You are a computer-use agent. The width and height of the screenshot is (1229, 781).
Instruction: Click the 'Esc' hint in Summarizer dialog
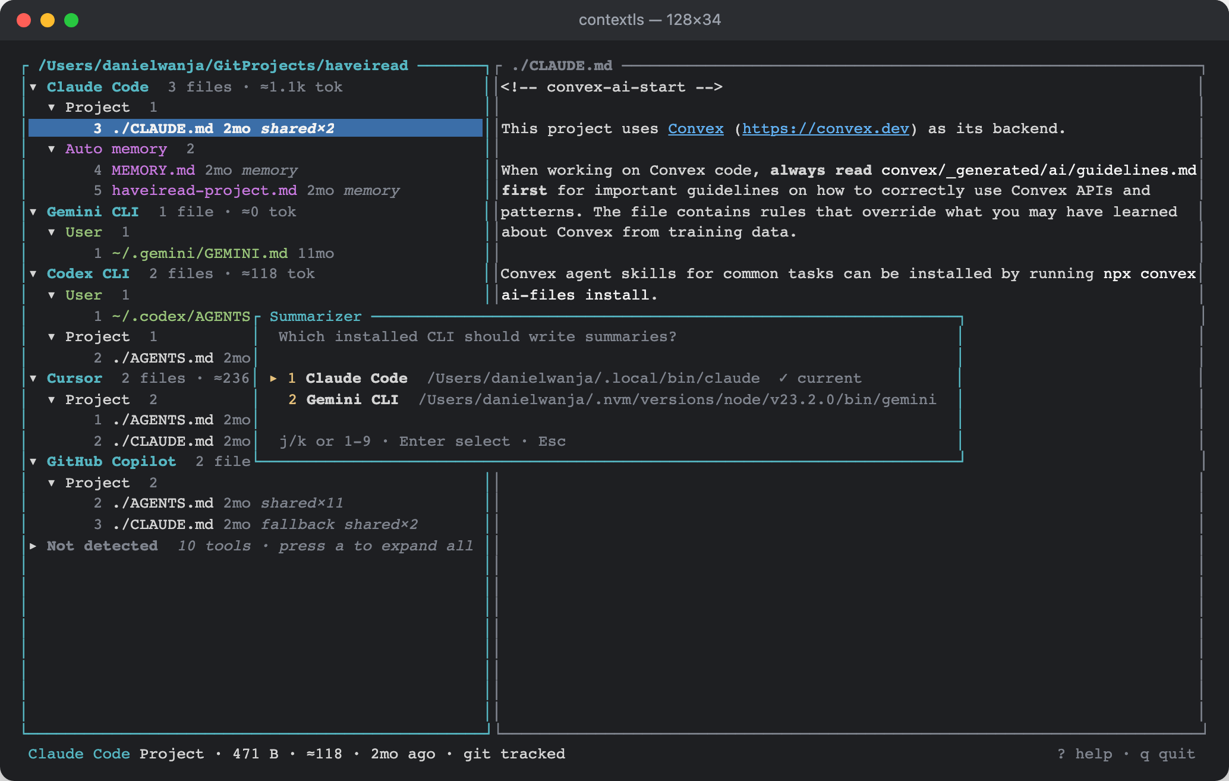point(552,441)
